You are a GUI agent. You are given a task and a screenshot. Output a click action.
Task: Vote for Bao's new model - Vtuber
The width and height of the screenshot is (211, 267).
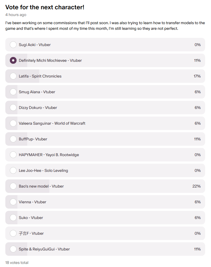point(13,186)
